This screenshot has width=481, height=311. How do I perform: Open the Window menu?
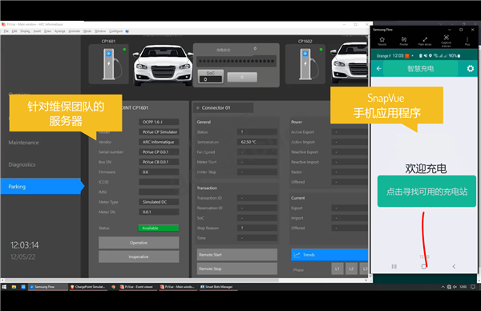(x=100, y=31)
